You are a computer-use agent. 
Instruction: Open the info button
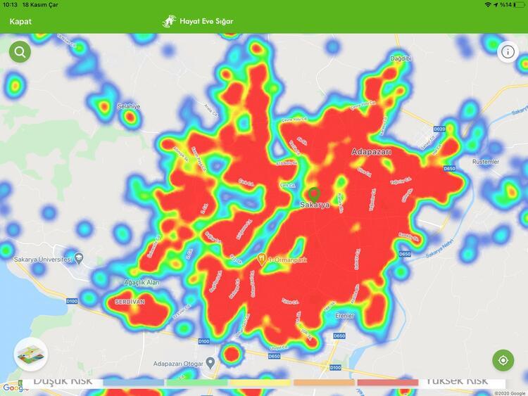(508, 52)
